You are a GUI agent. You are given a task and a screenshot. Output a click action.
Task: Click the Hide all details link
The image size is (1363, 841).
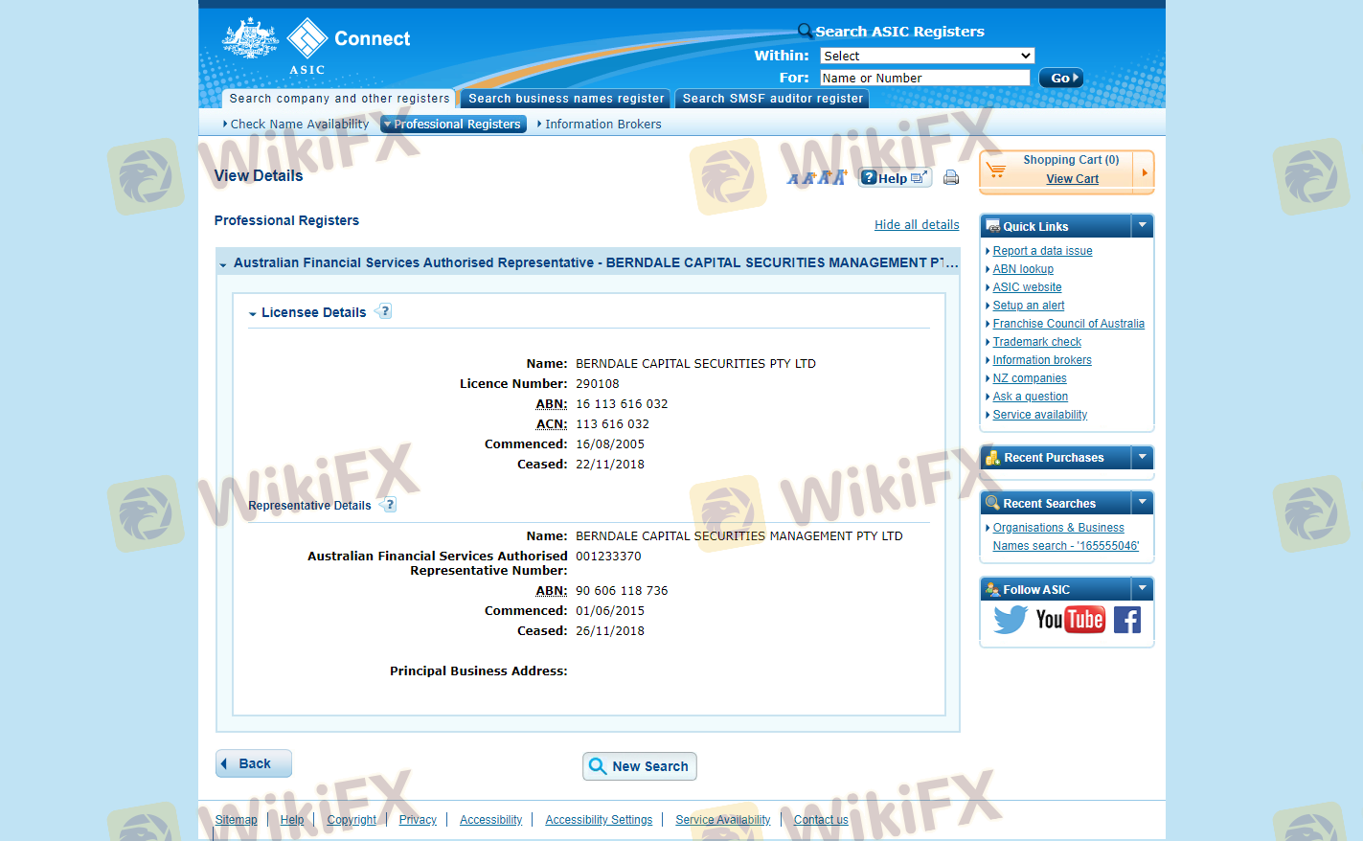916,225
